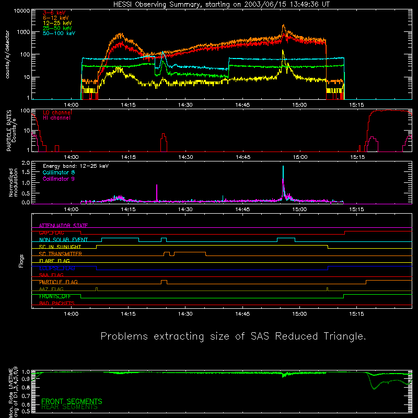
Task: Click the red LO channel bump near 14:24
Action: tap(164, 142)
